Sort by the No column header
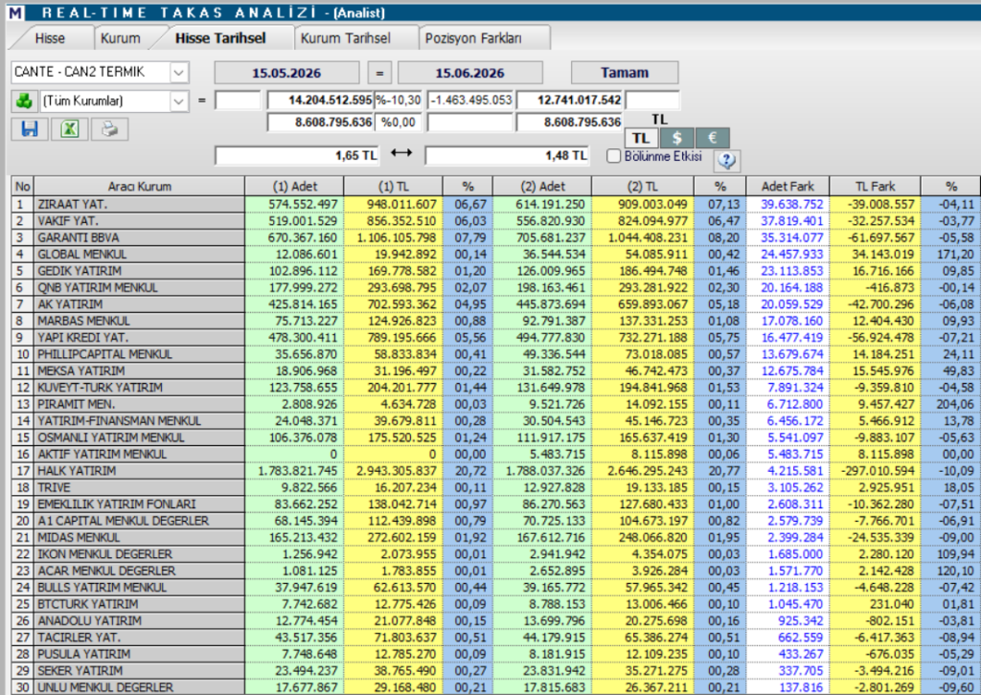This screenshot has width=981, height=695. coord(23,187)
